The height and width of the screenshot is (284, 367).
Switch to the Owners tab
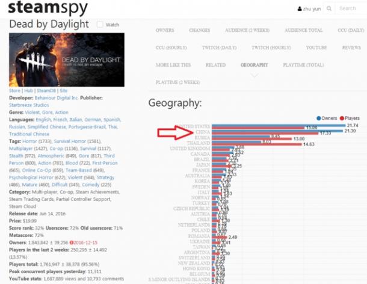pos(165,30)
